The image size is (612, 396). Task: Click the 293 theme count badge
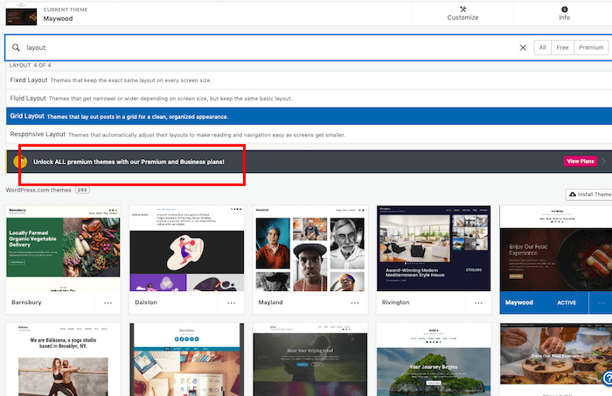(x=82, y=190)
